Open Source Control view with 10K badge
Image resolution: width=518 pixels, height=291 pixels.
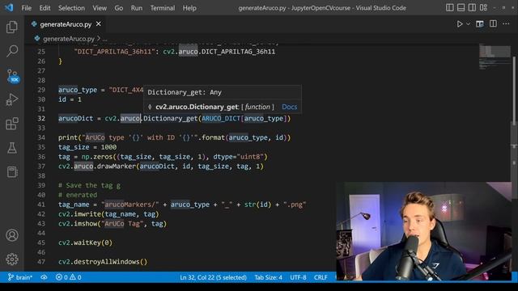tap(13, 76)
